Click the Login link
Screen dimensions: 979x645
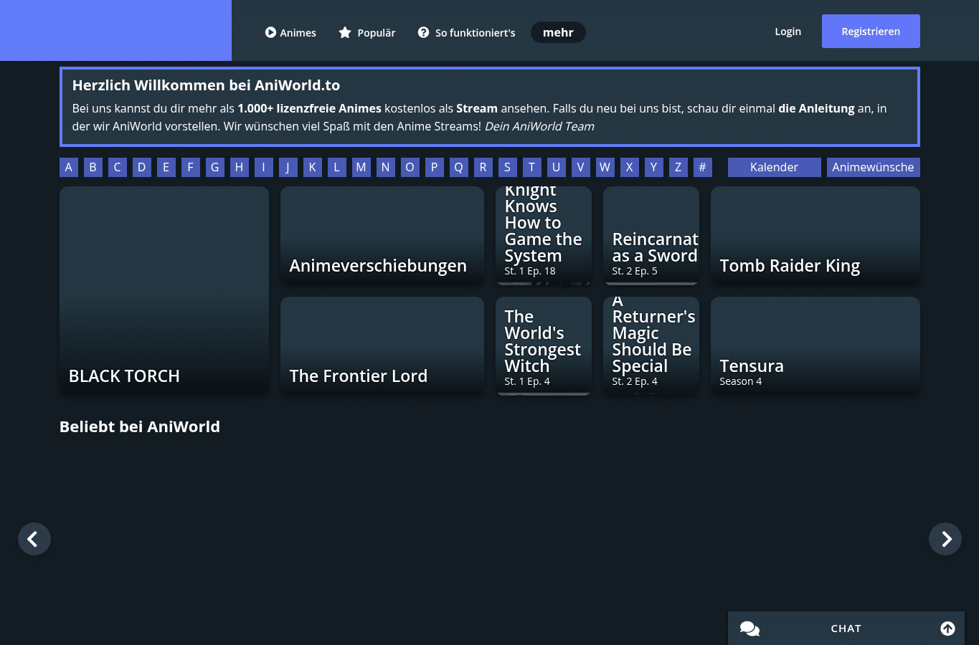pyautogui.click(x=788, y=32)
